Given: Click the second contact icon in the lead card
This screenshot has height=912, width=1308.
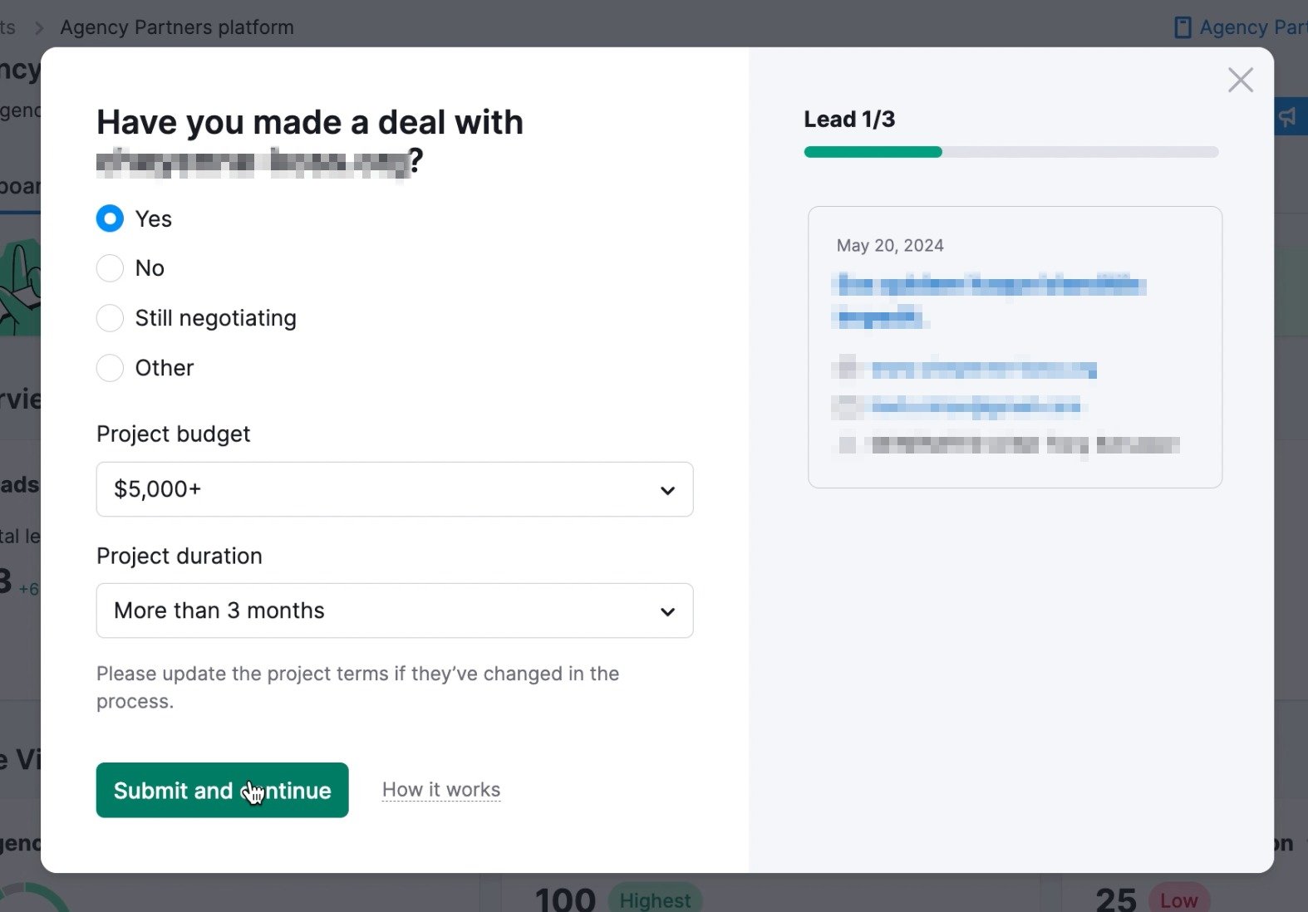Looking at the screenshot, I should [845, 406].
